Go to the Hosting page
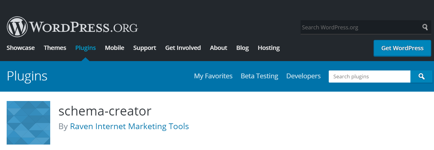Viewport: 434px width, 150px height. [269, 48]
